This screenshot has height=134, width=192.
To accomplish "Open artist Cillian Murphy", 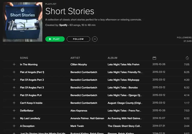I will coord(79,64).
